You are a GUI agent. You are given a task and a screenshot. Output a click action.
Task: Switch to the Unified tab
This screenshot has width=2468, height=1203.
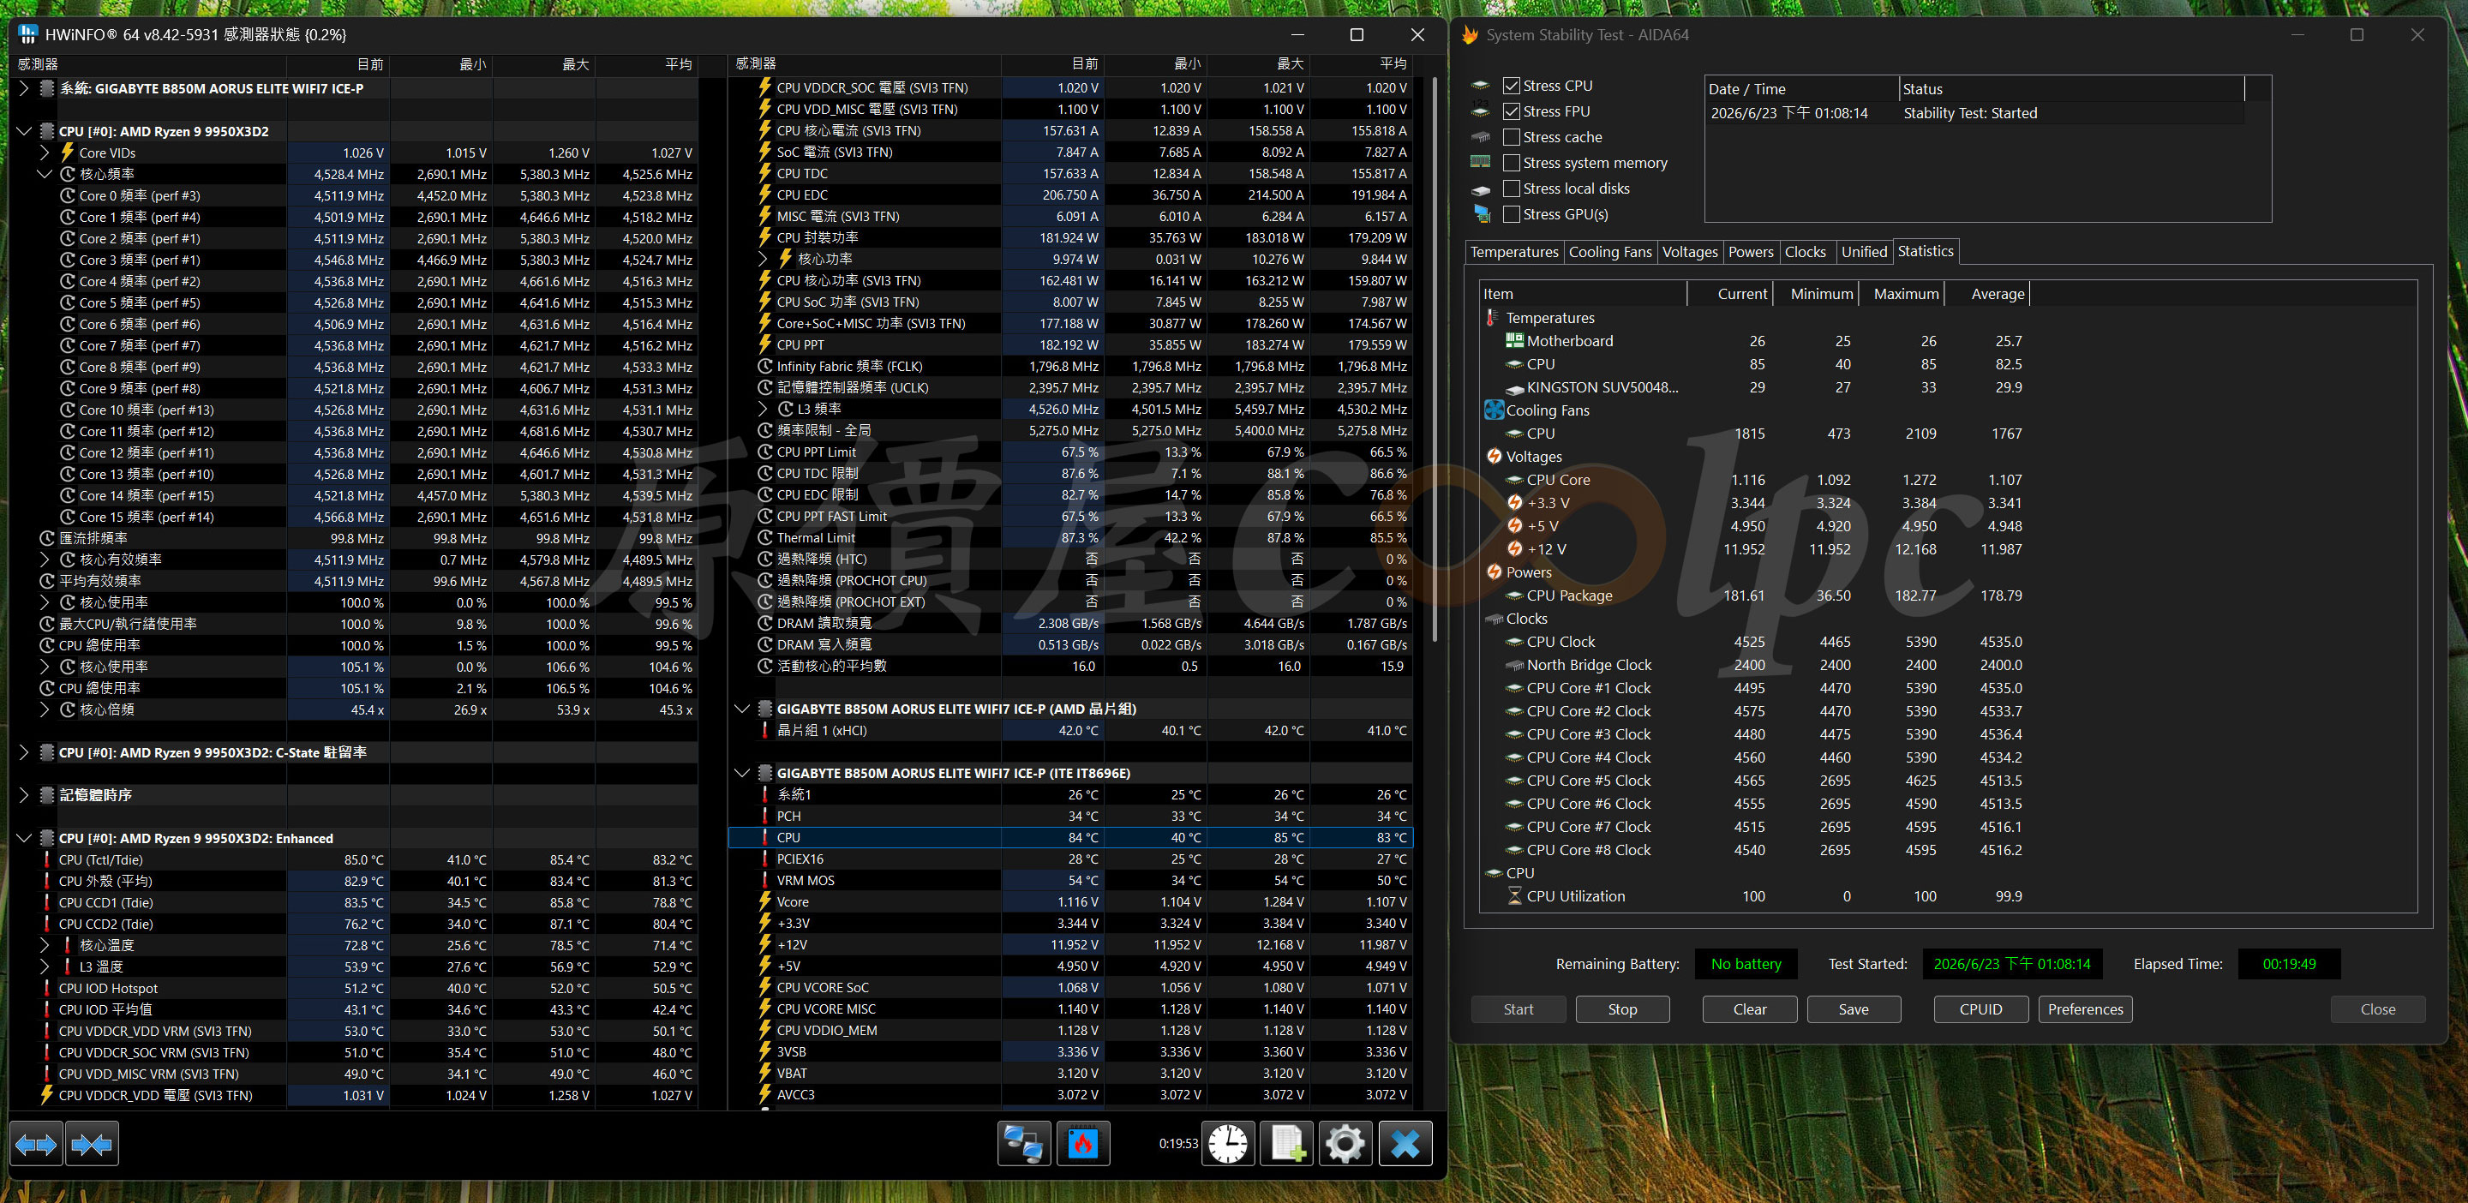click(x=1864, y=252)
